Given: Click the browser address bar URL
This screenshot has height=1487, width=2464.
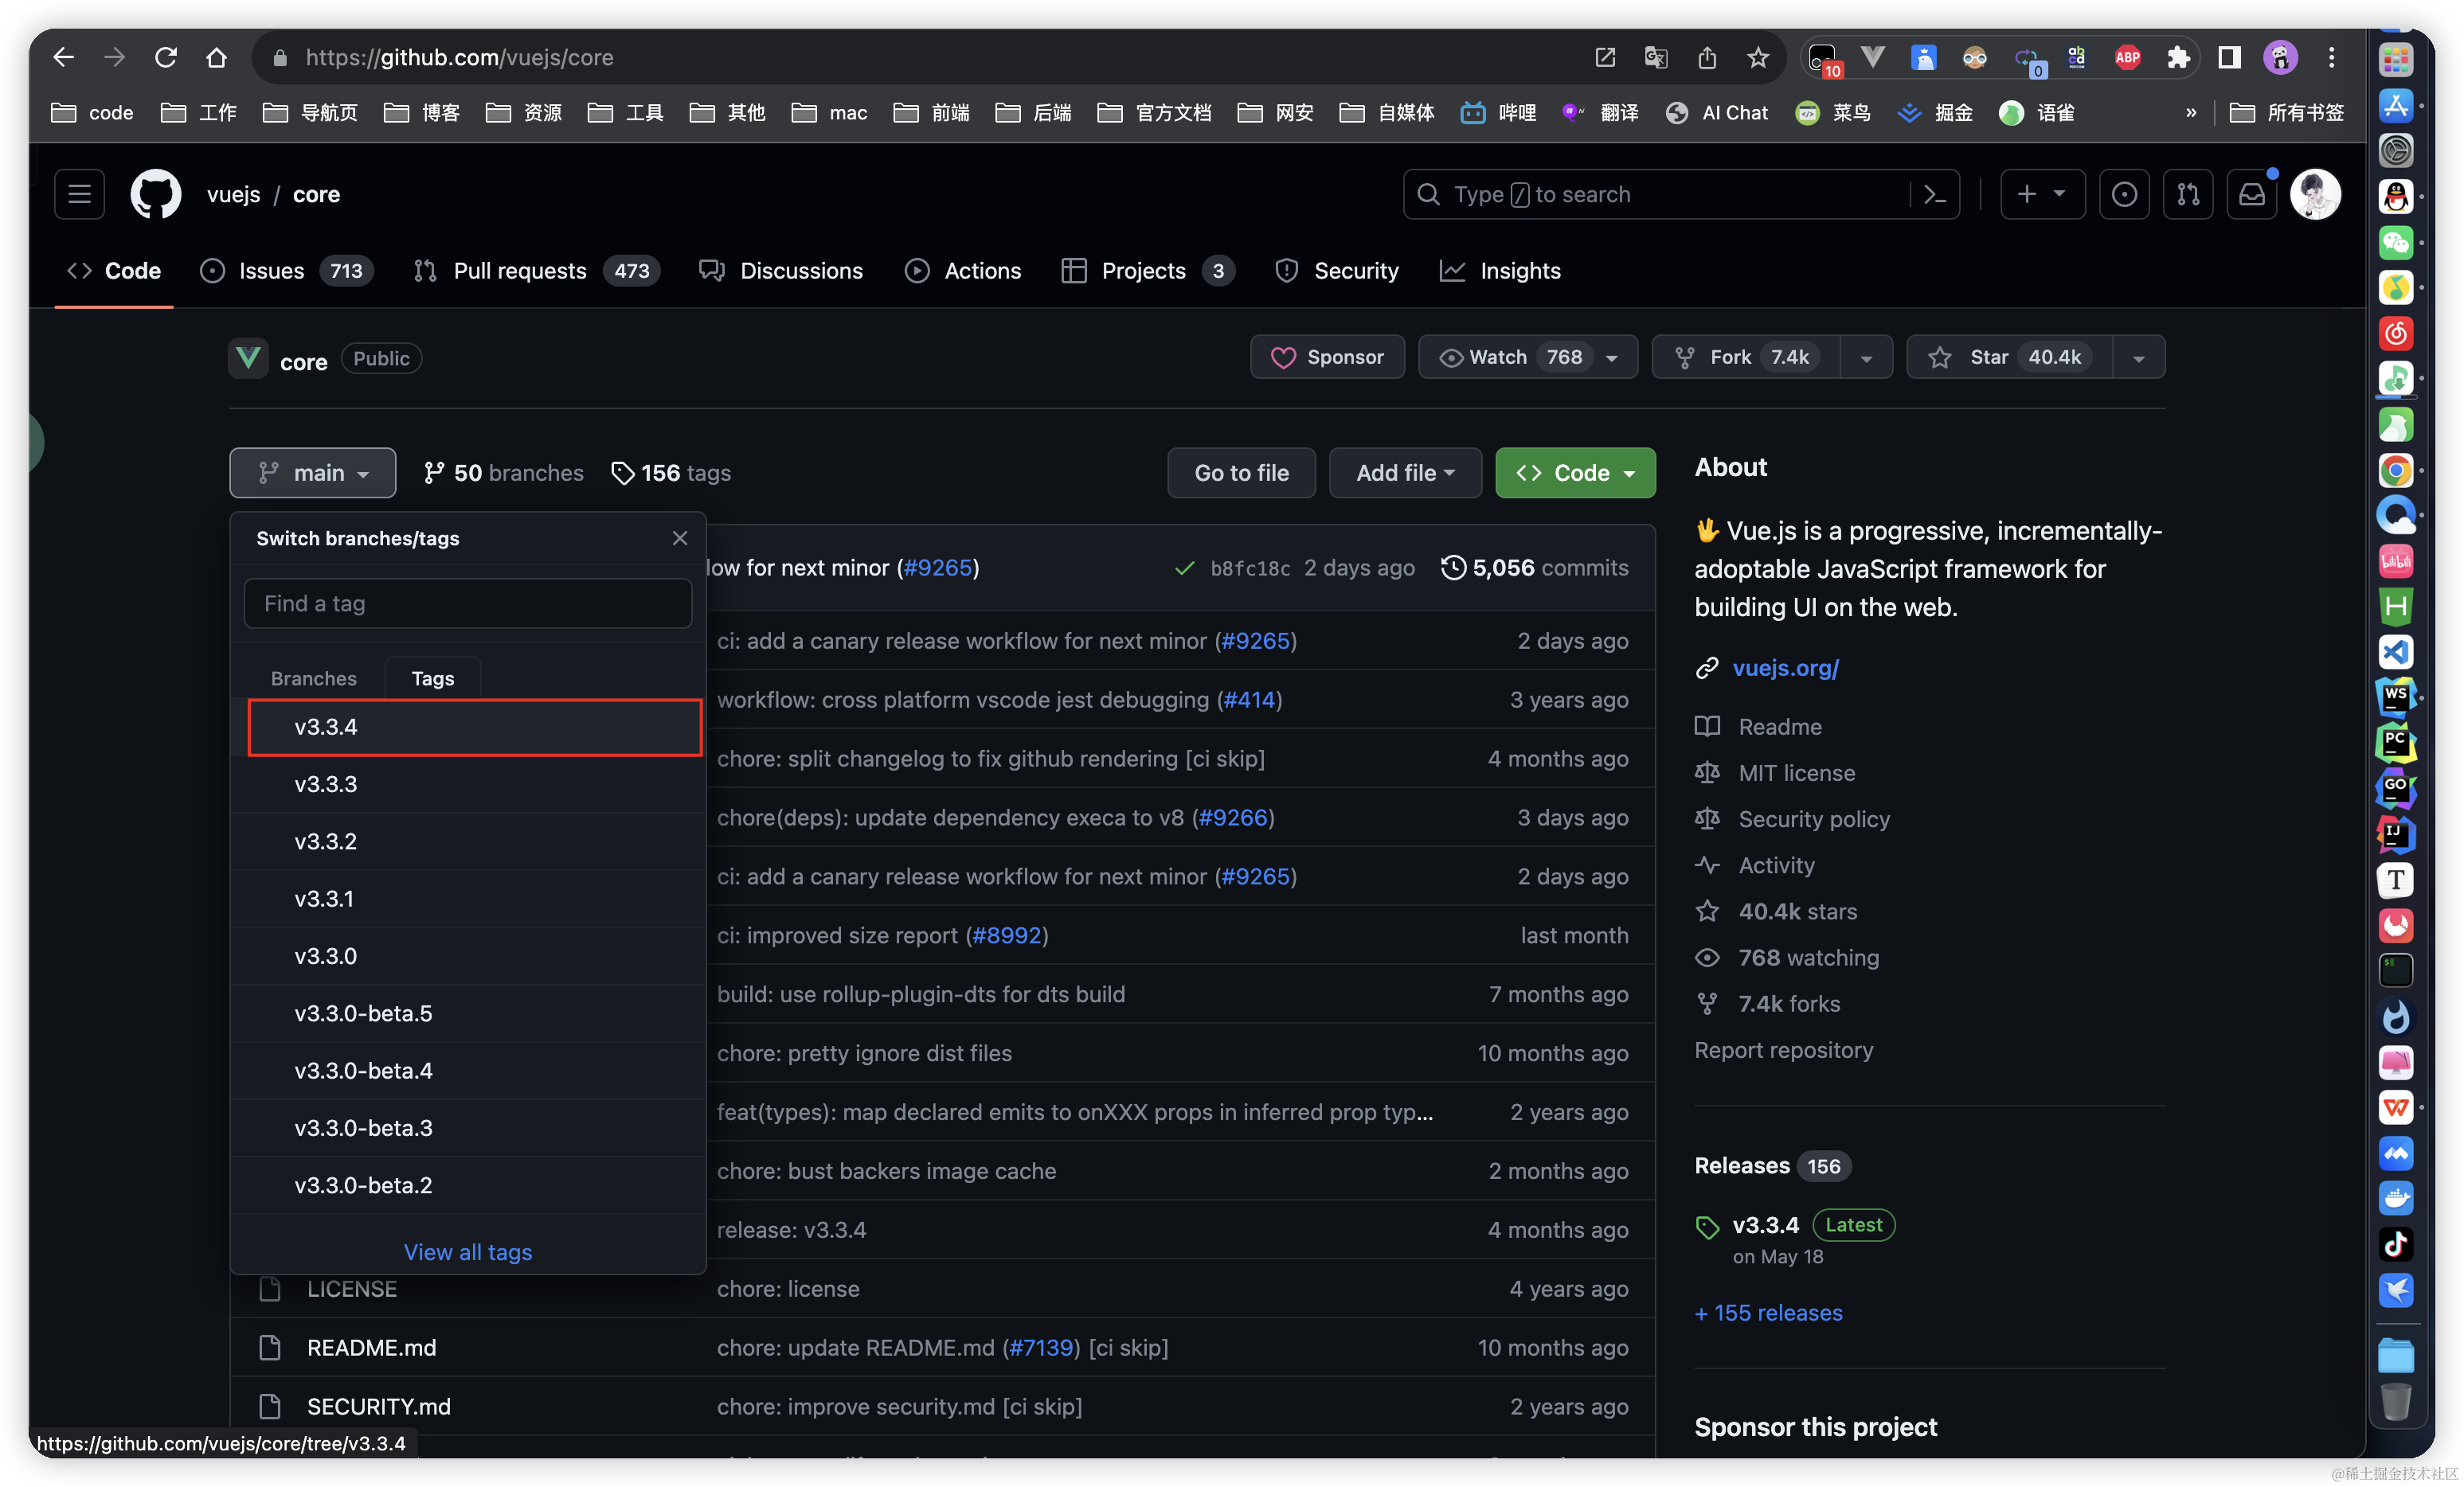Looking at the screenshot, I should point(459,57).
